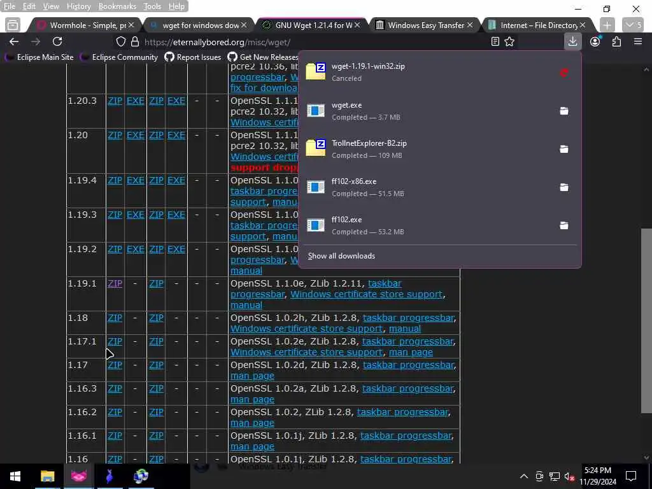This screenshot has height=489, width=652.
Task: Show wget.exe in its folder
Action: [x=564, y=111]
